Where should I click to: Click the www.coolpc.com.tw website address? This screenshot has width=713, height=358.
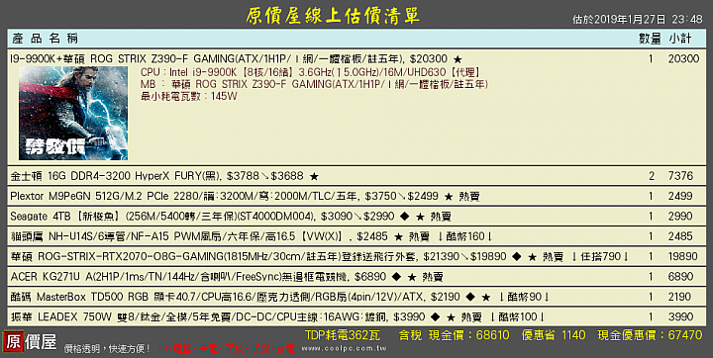click(x=344, y=349)
